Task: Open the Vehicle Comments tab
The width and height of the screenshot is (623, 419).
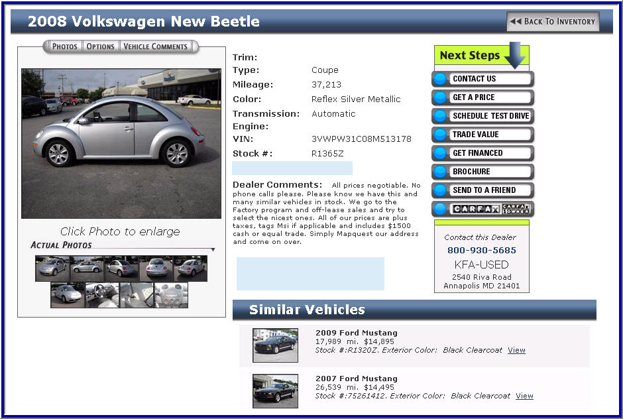Action: click(x=155, y=46)
